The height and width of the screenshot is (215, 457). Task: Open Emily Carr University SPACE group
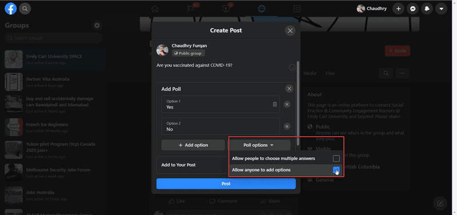54,59
